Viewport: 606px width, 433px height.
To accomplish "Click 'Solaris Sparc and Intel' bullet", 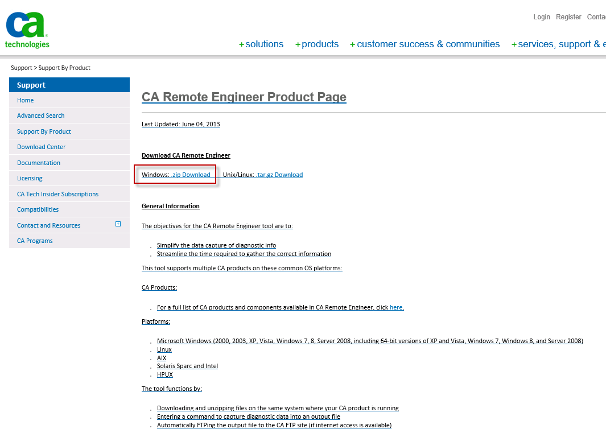I will [187, 366].
